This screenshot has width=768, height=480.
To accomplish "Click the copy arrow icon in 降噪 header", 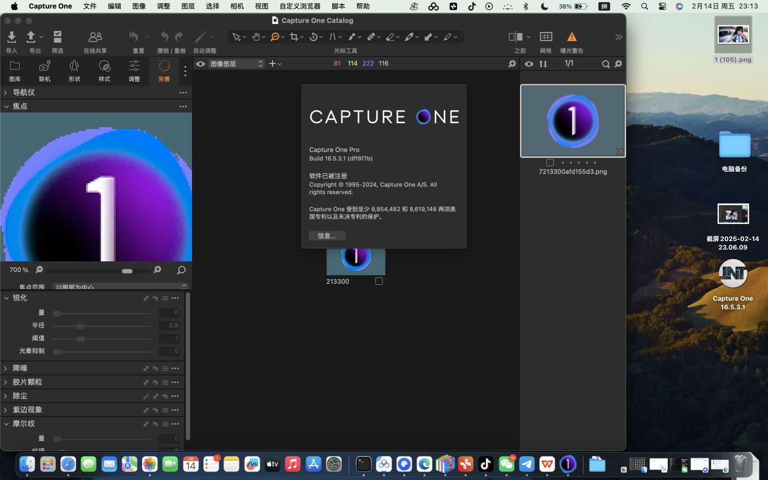I will tap(146, 369).
